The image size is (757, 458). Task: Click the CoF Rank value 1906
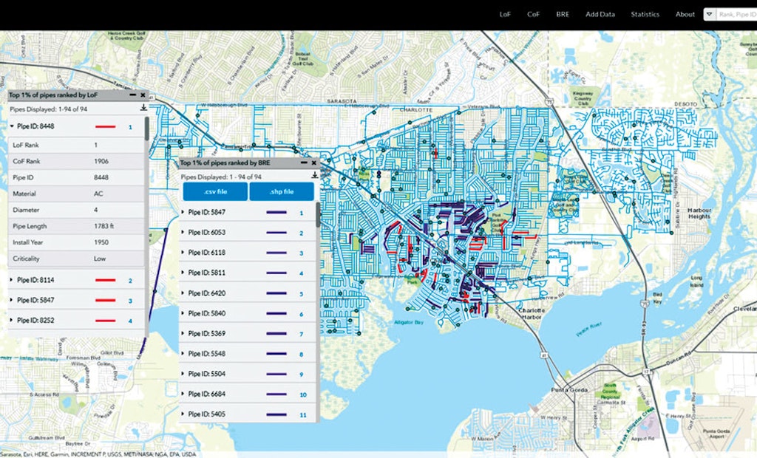(x=101, y=161)
